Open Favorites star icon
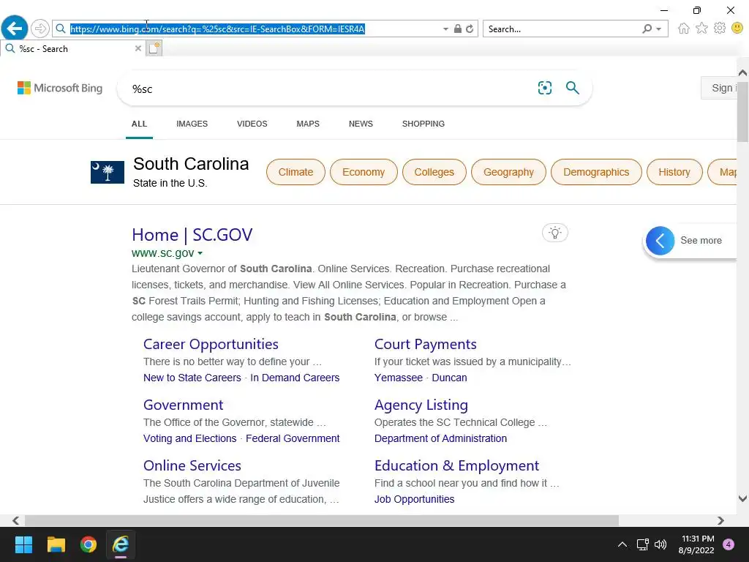The width and height of the screenshot is (749, 562). point(701,29)
